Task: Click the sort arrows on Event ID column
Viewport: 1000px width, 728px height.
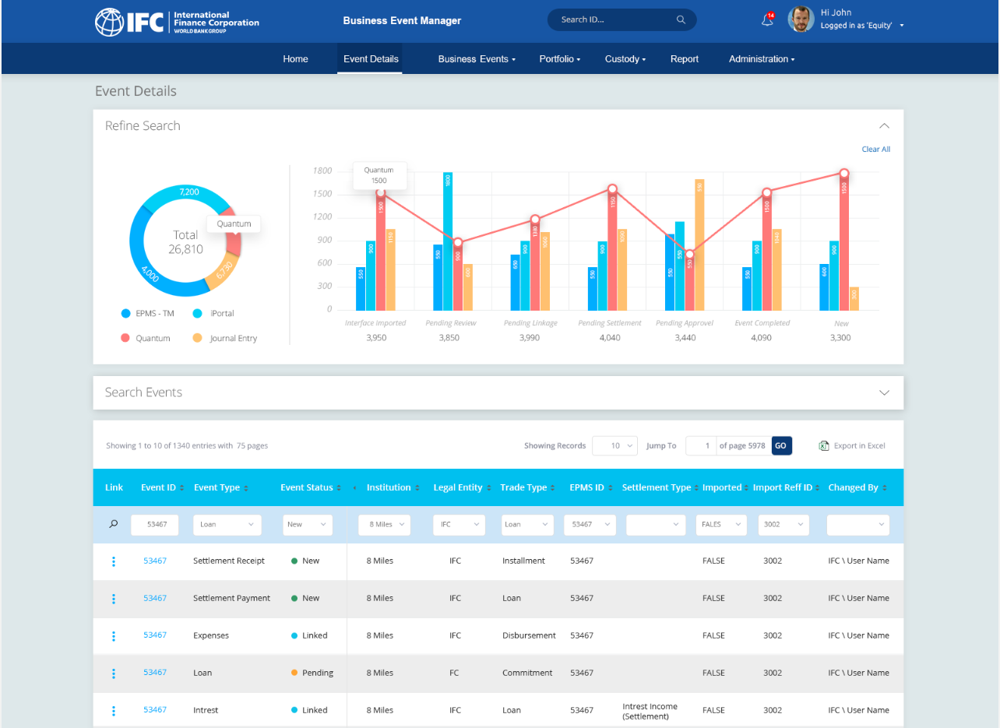Action: (183, 488)
